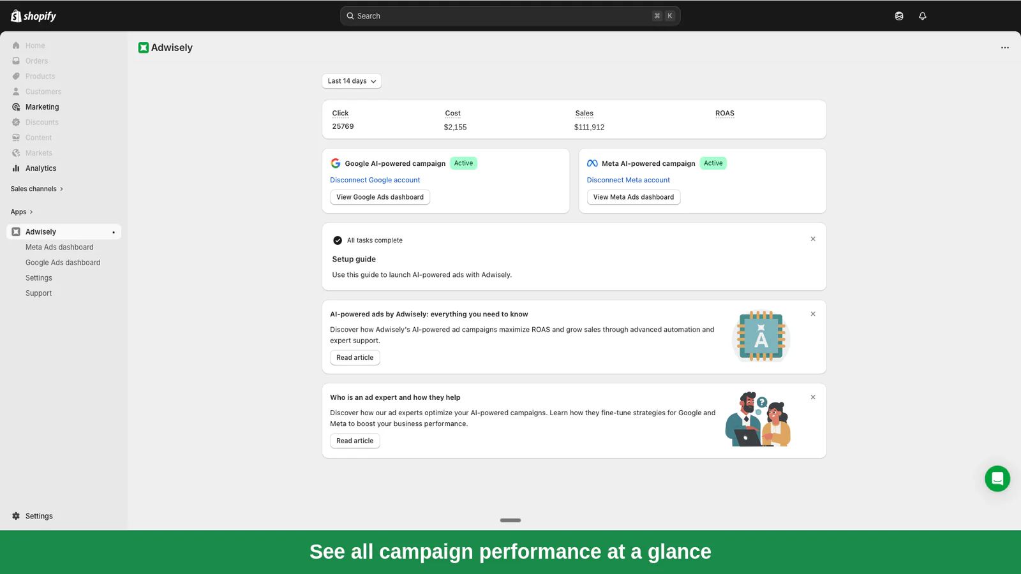Click the 25769 click count value

tap(343, 126)
